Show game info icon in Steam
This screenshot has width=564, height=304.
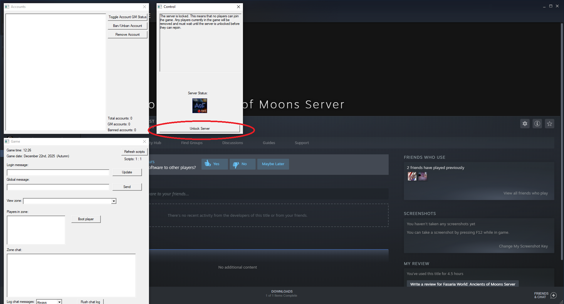tap(537, 124)
